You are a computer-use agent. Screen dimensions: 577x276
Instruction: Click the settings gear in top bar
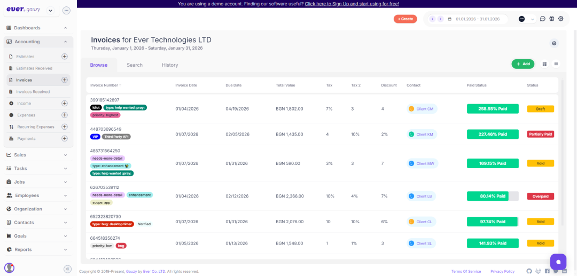click(x=560, y=19)
